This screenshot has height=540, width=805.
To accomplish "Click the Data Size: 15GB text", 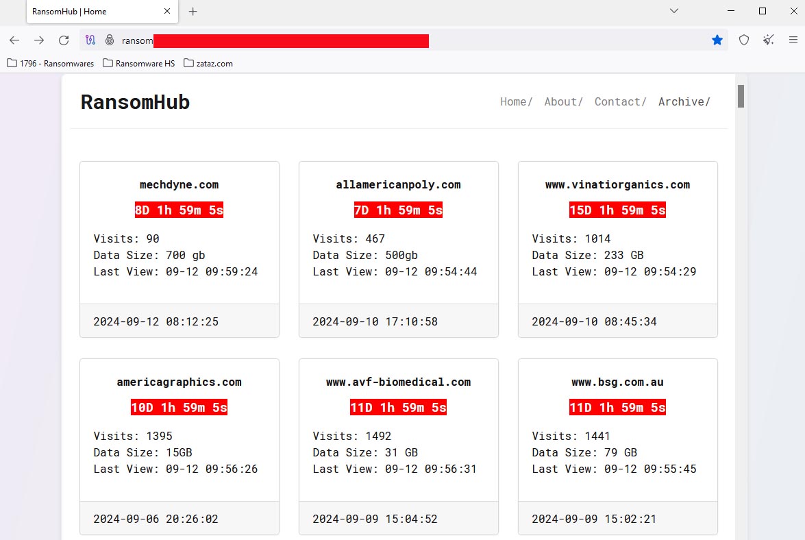I will (x=143, y=452).
